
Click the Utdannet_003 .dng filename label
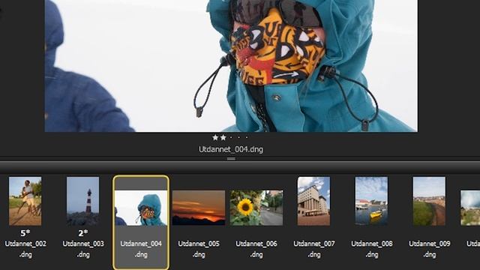click(83, 249)
